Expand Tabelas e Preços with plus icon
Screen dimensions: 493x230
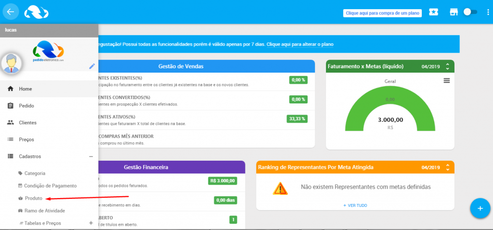[91, 223]
